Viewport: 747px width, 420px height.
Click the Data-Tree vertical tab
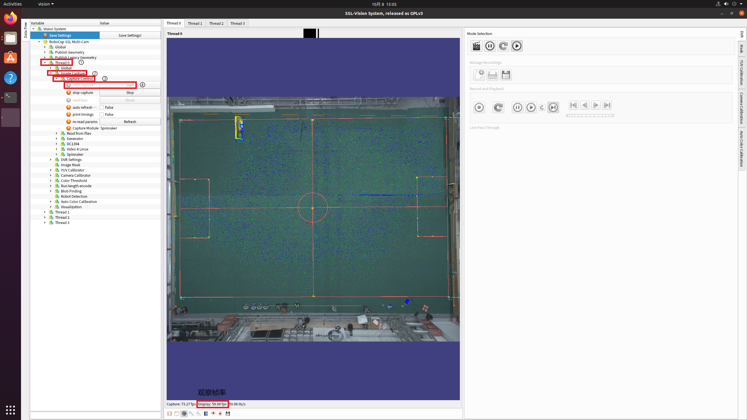[x=25, y=30]
